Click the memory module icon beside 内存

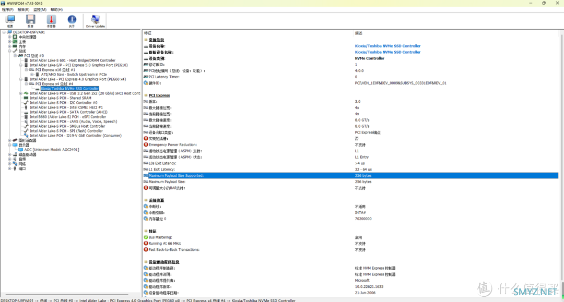(x=15, y=46)
